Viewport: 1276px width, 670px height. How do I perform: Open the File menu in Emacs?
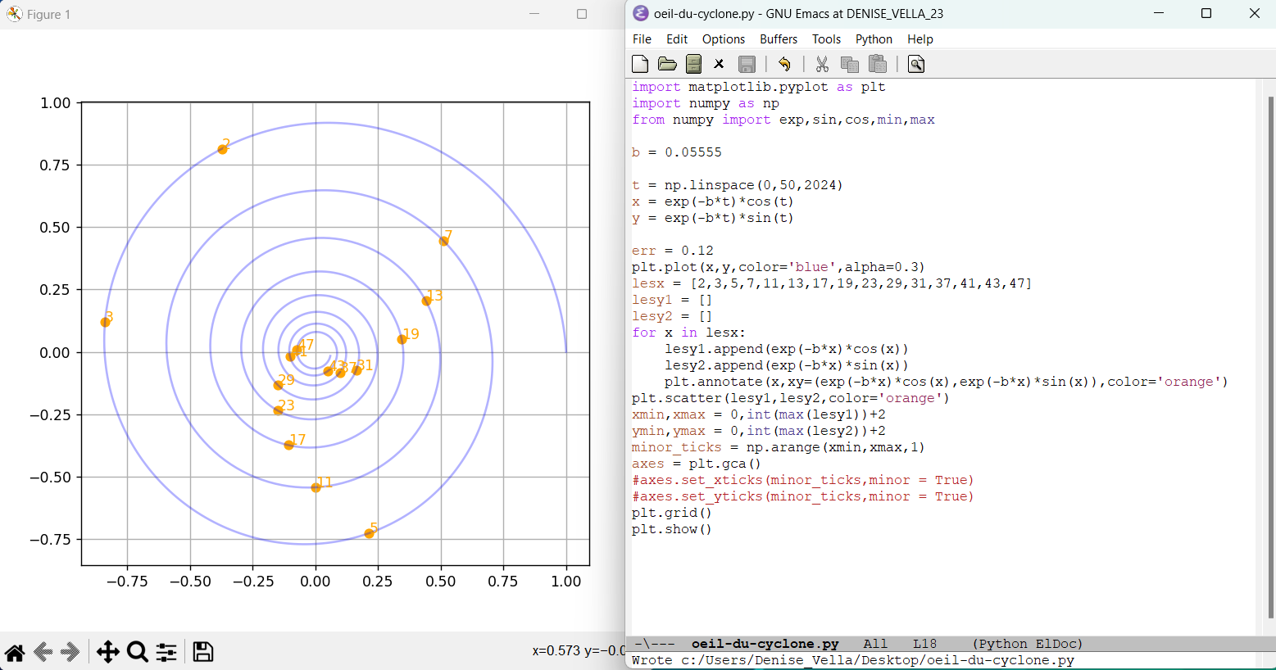coord(642,39)
